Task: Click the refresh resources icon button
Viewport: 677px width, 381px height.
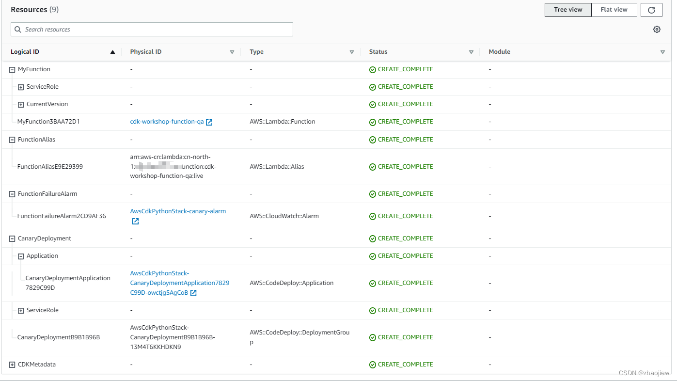Action: [x=651, y=10]
